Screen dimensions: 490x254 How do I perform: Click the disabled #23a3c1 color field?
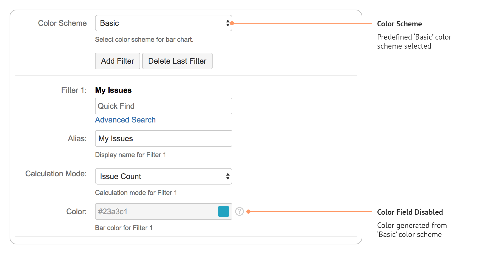tap(154, 211)
